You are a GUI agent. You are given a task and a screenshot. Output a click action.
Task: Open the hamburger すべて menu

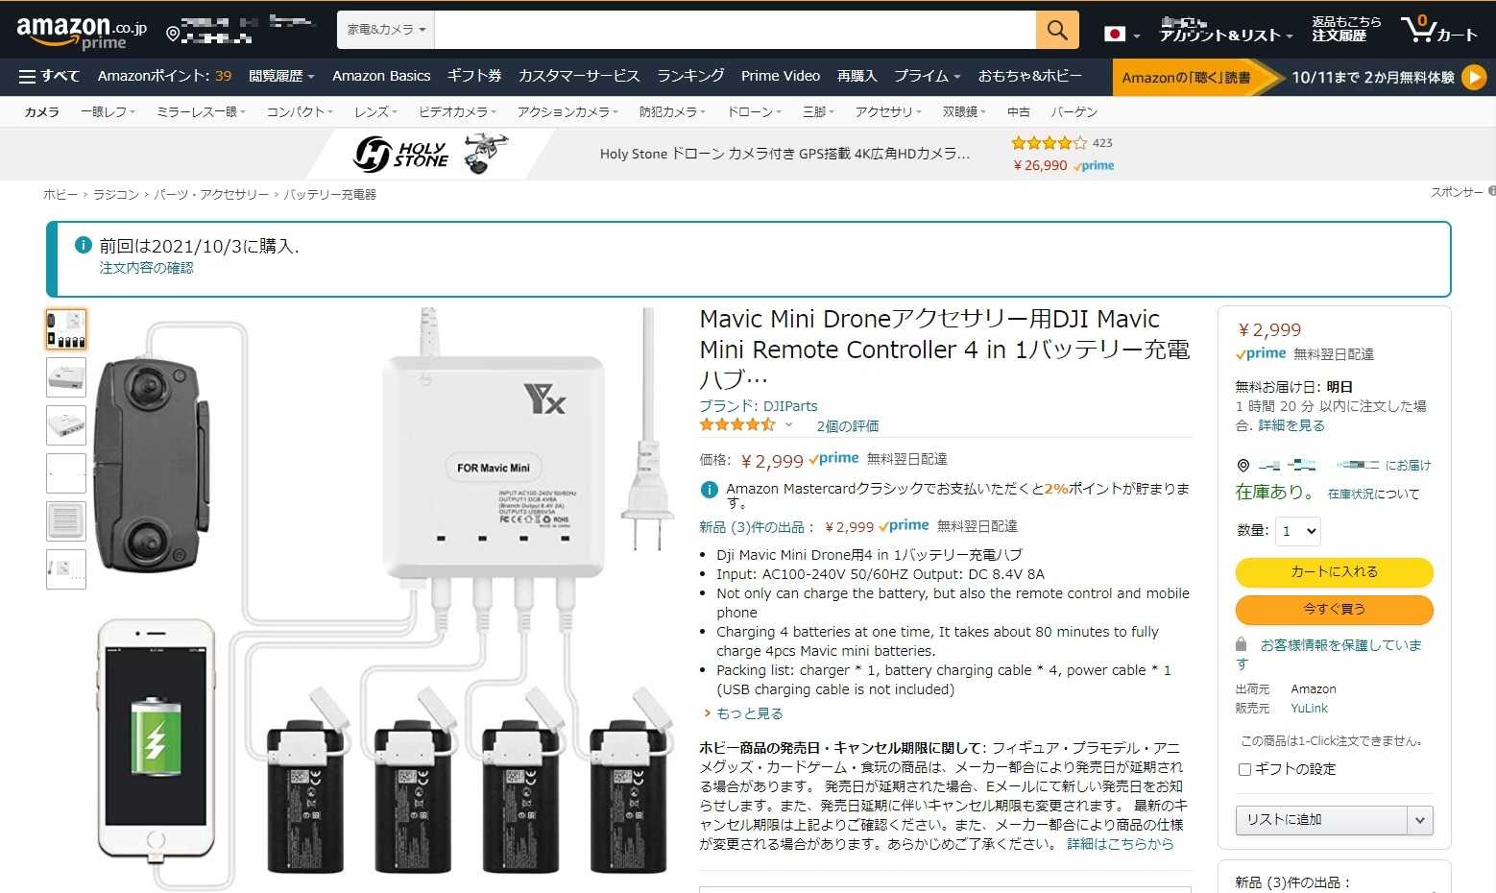tap(49, 76)
